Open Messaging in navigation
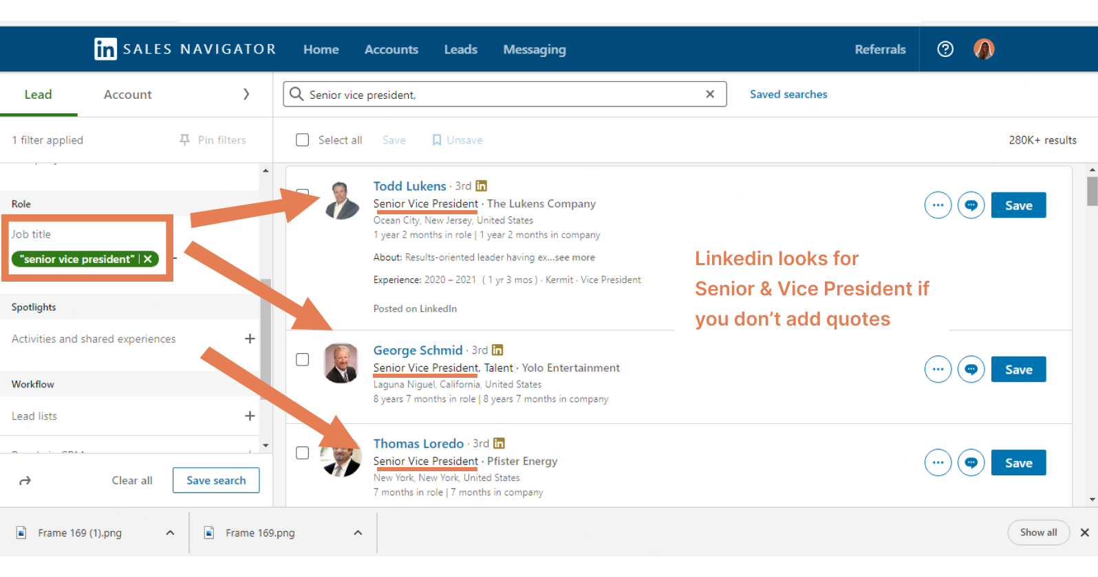 [535, 49]
